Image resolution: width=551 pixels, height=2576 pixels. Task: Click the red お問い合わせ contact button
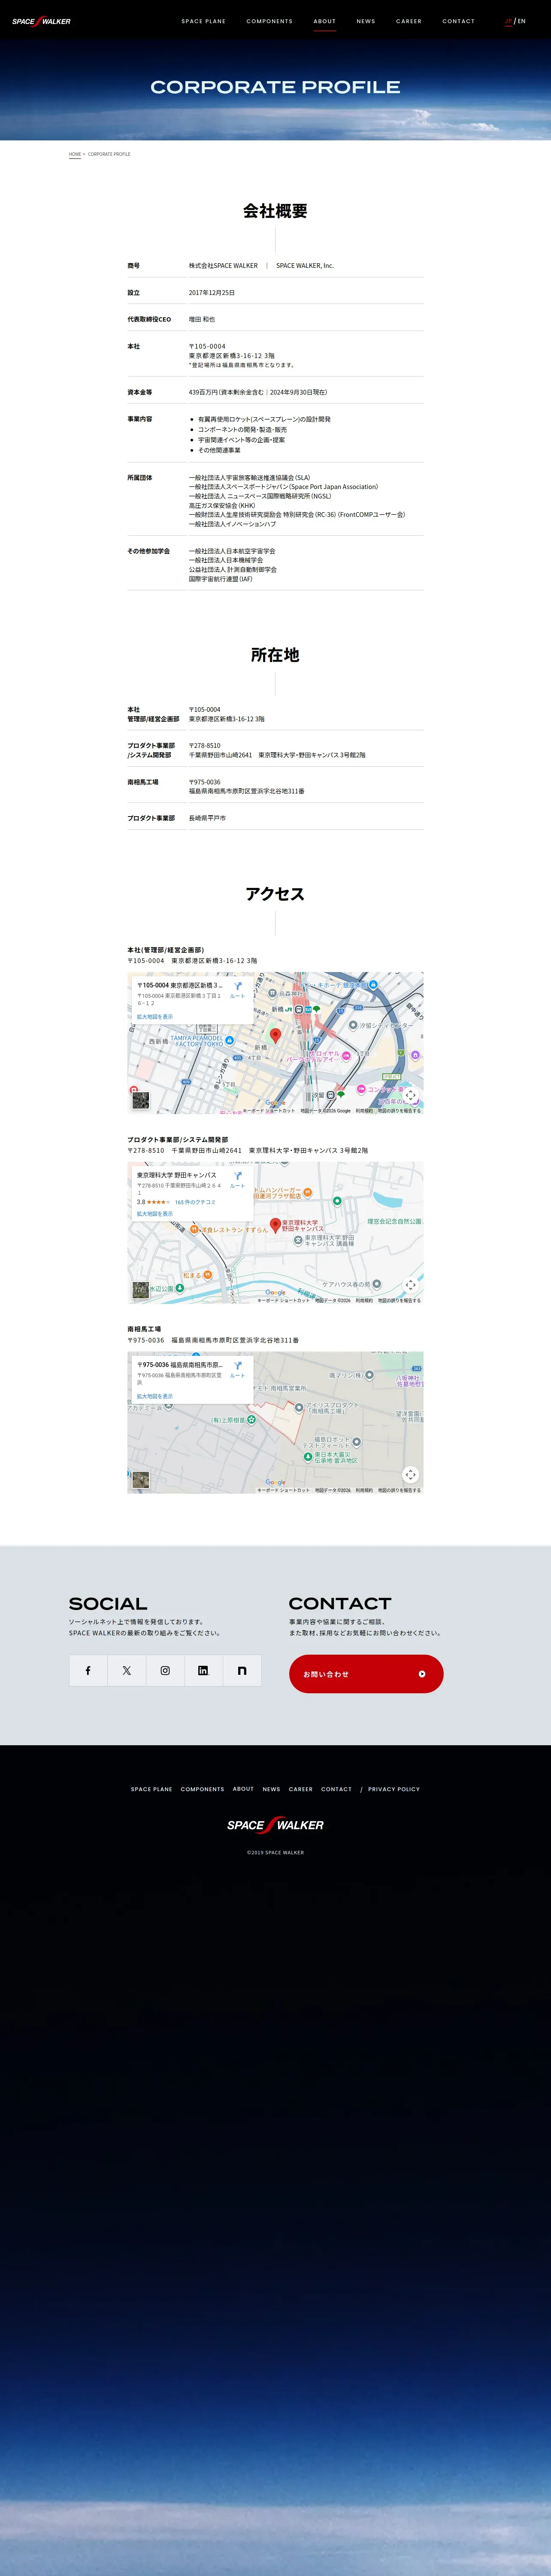366,1674
